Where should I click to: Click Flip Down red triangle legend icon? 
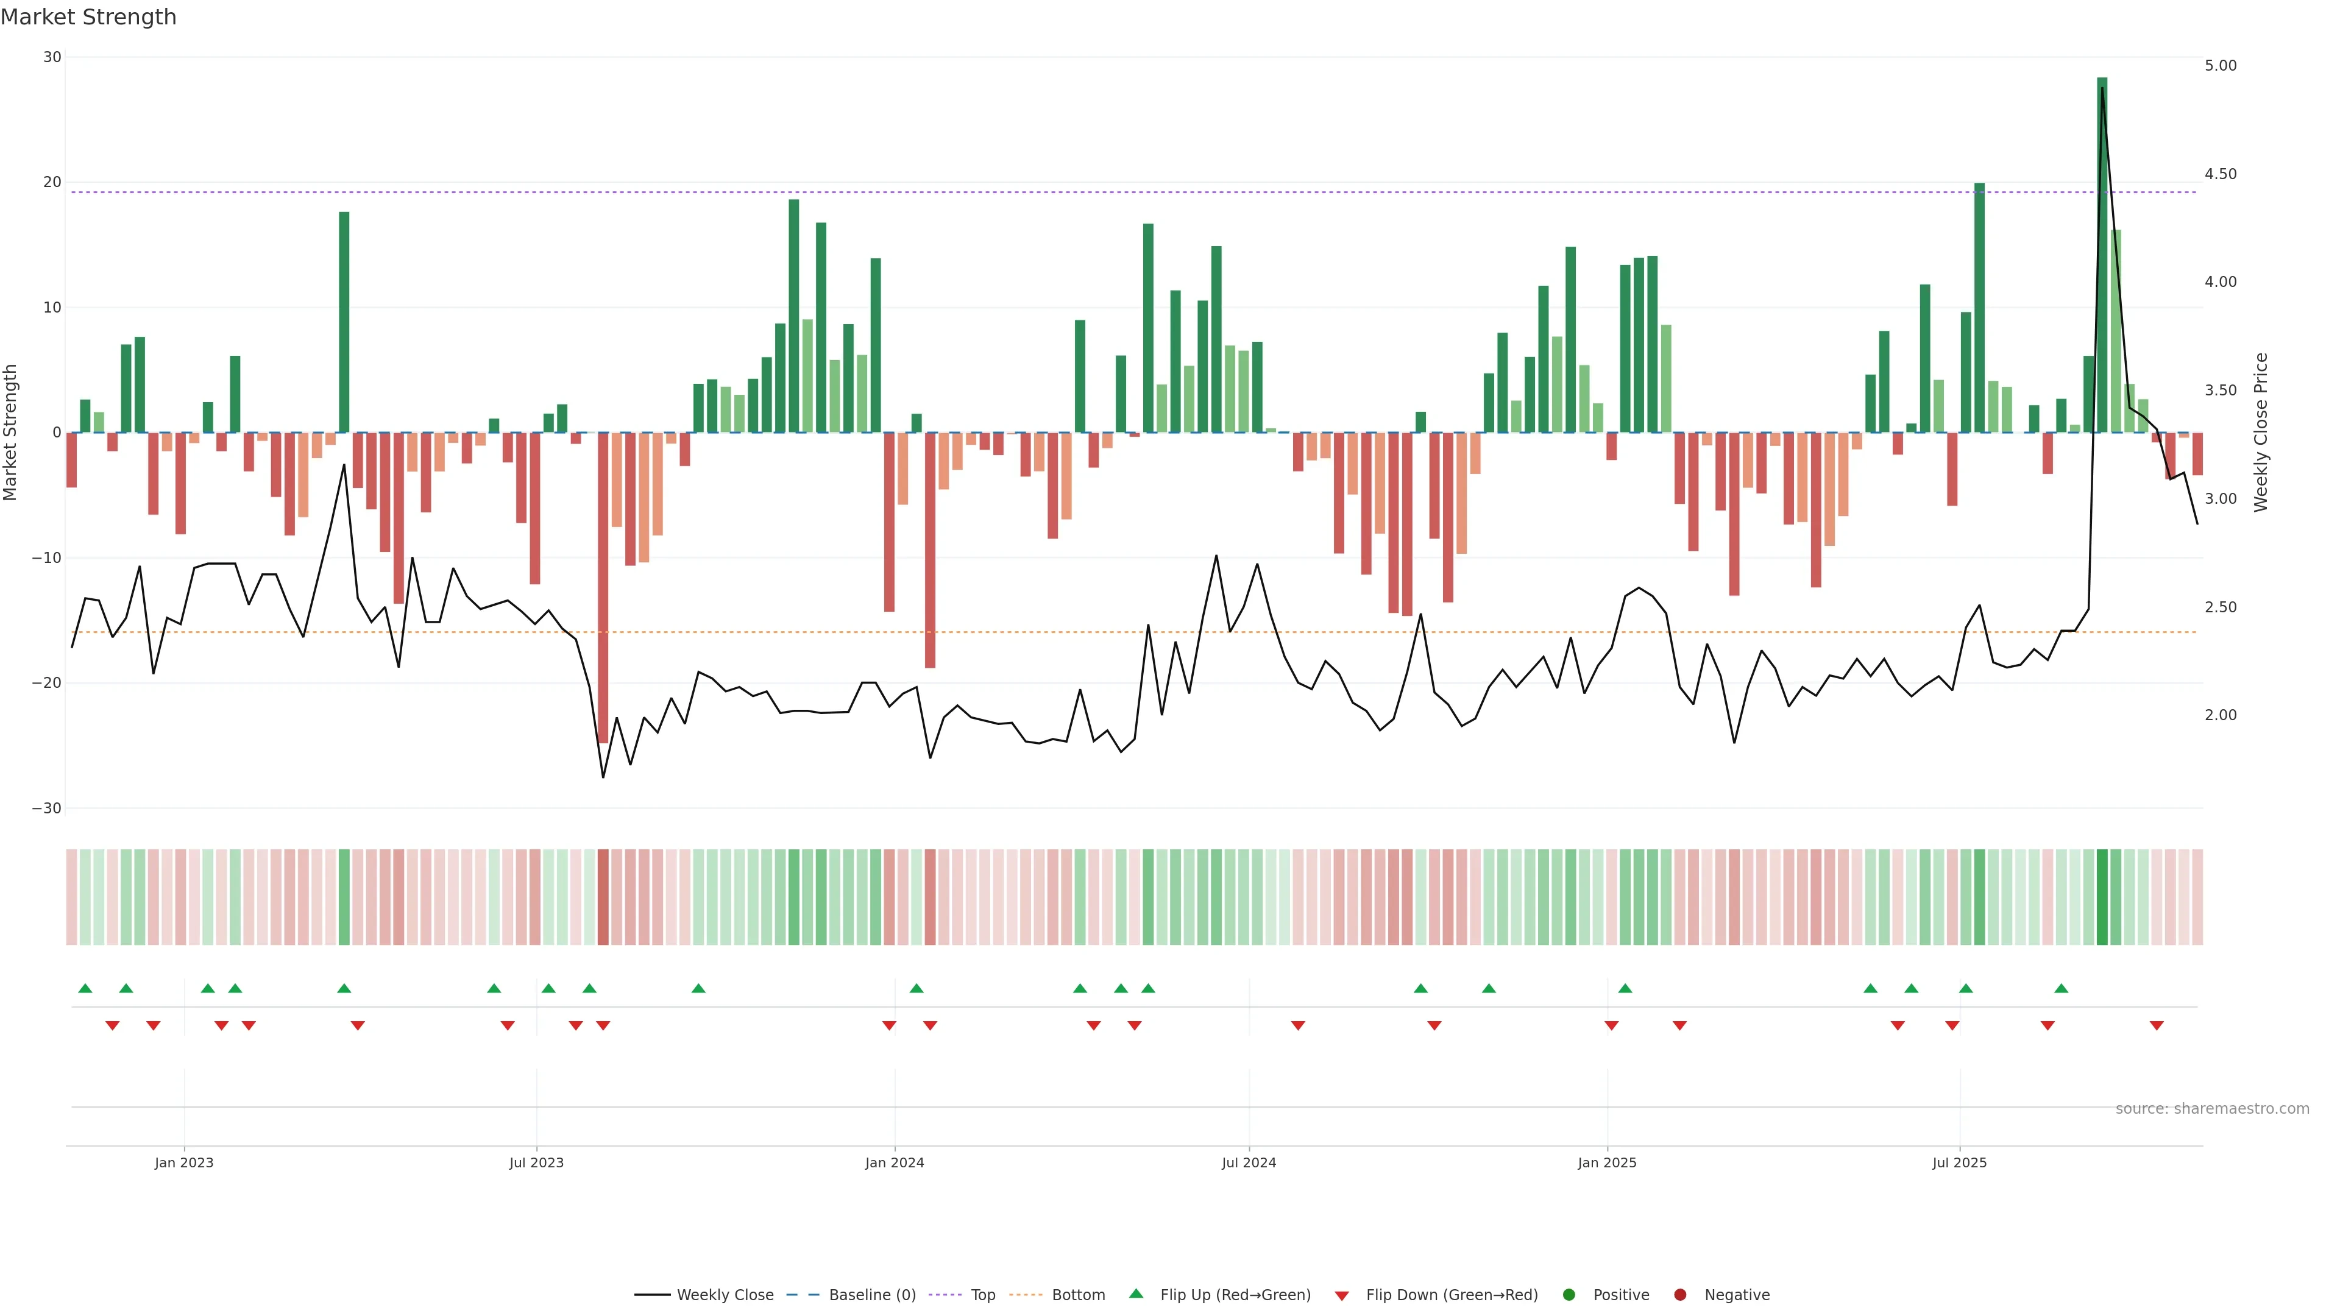click(x=1342, y=1296)
